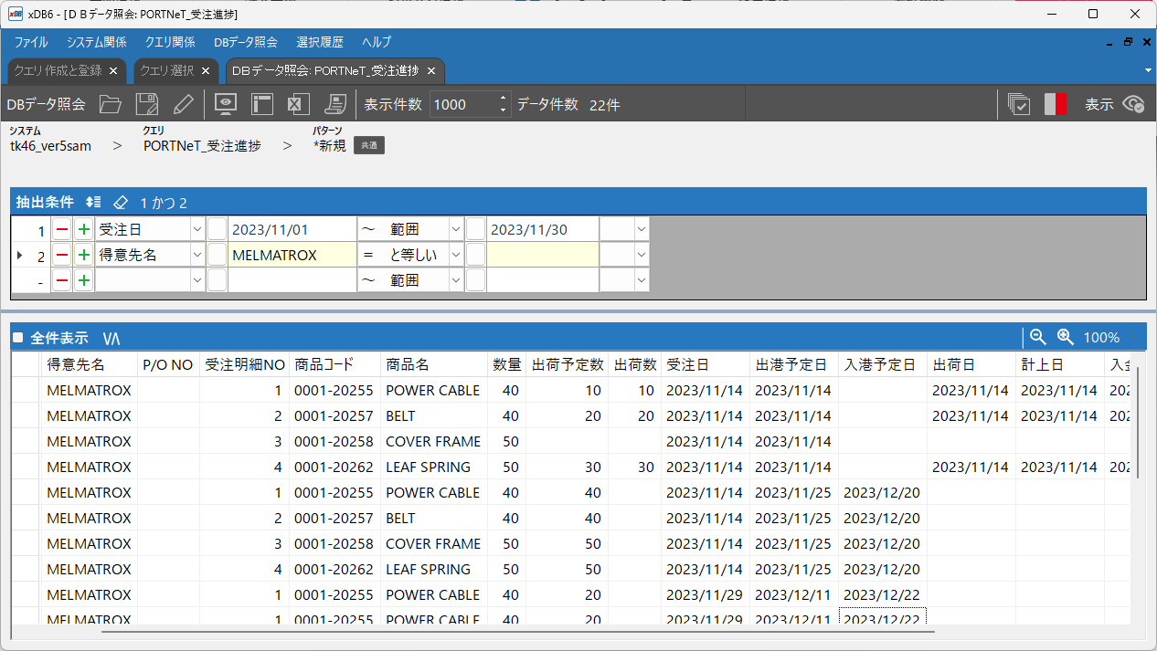Open the folder icon in DBデータ照会 toolbar
The height and width of the screenshot is (651, 1157).
[x=111, y=104]
